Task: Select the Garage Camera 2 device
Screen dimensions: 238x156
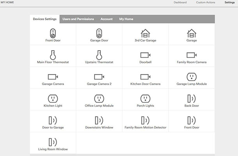Action: tap(99, 80)
